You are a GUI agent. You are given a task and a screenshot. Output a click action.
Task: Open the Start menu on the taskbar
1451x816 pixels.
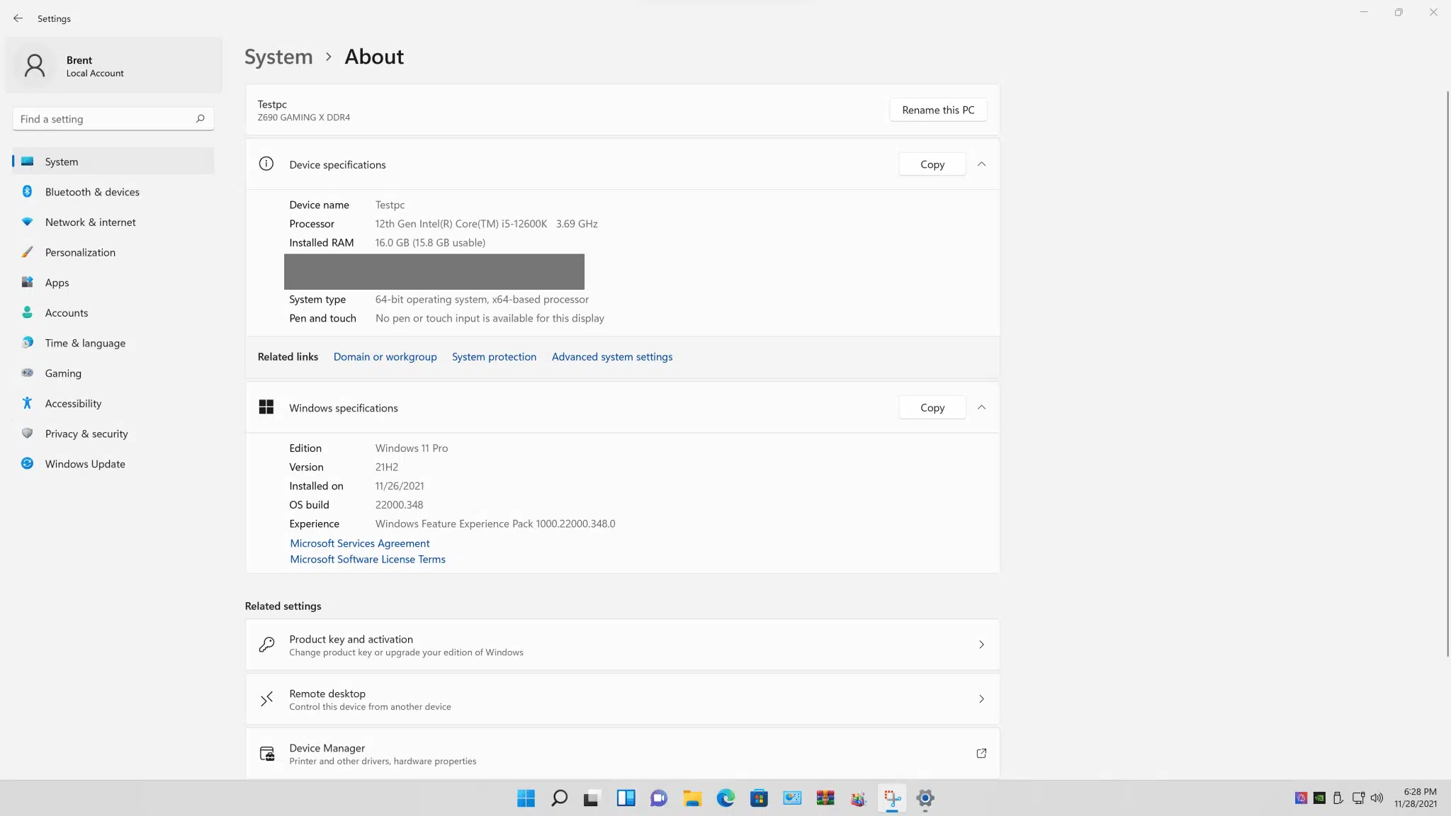tap(526, 798)
